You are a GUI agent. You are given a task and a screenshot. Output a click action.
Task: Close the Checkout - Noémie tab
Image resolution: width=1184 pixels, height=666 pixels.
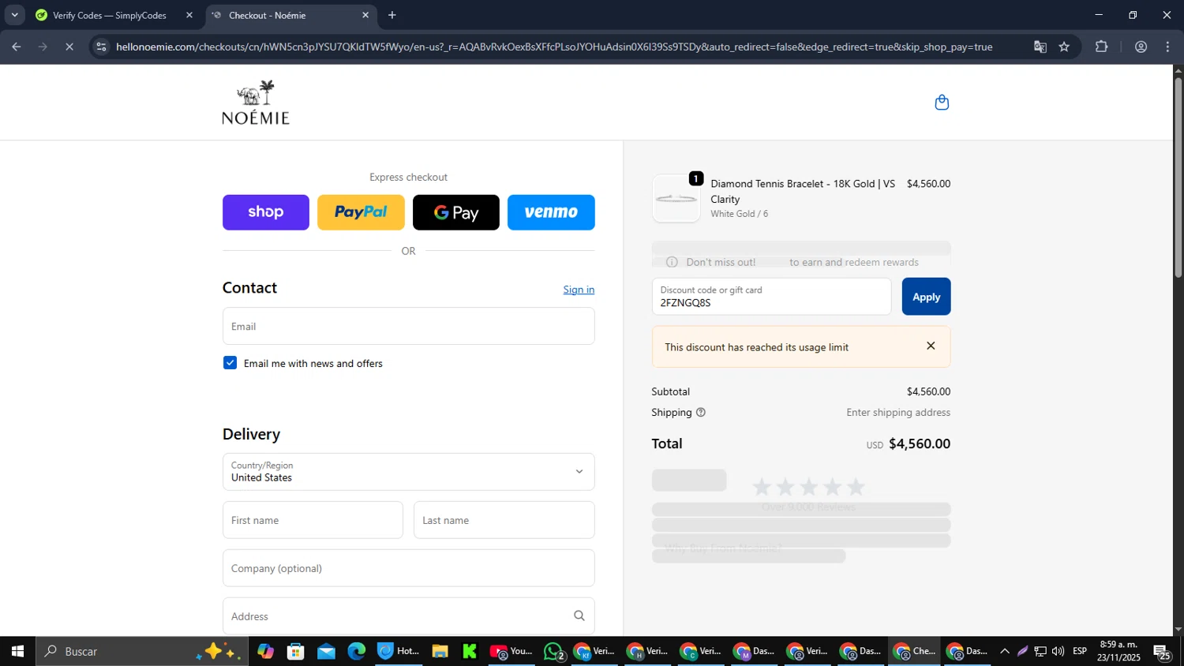365,15
